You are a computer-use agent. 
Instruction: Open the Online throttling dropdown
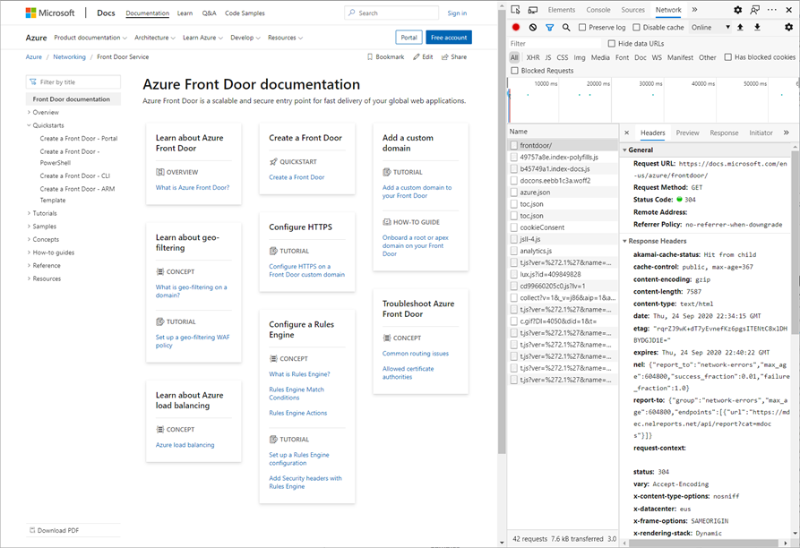(x=711, y=28)
